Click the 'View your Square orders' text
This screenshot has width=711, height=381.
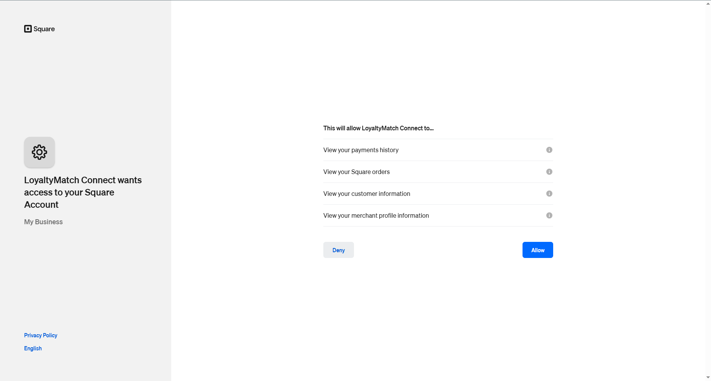pos(357,172)
